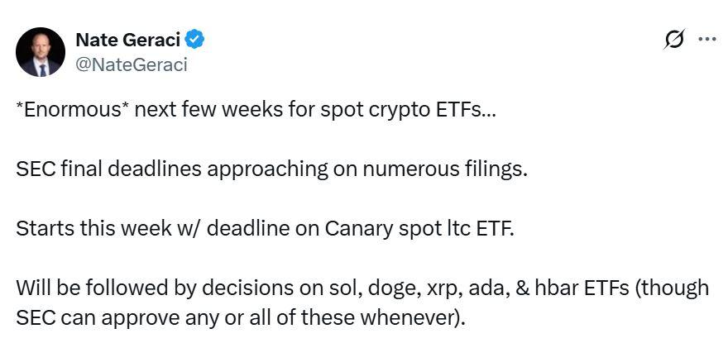Click the blue verified badge

(x=195, y=39)
